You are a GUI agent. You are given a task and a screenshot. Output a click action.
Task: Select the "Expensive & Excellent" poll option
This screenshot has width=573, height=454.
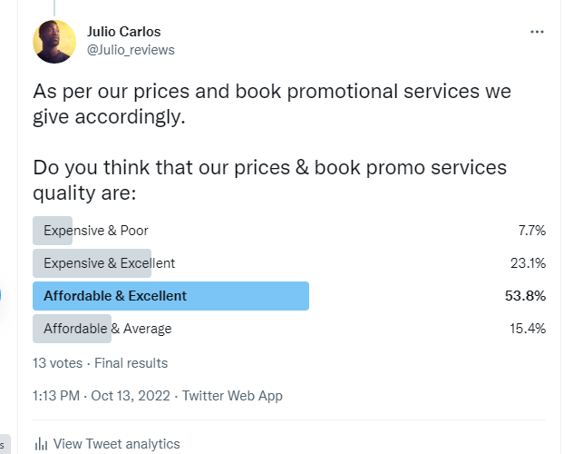coord(109,263)
